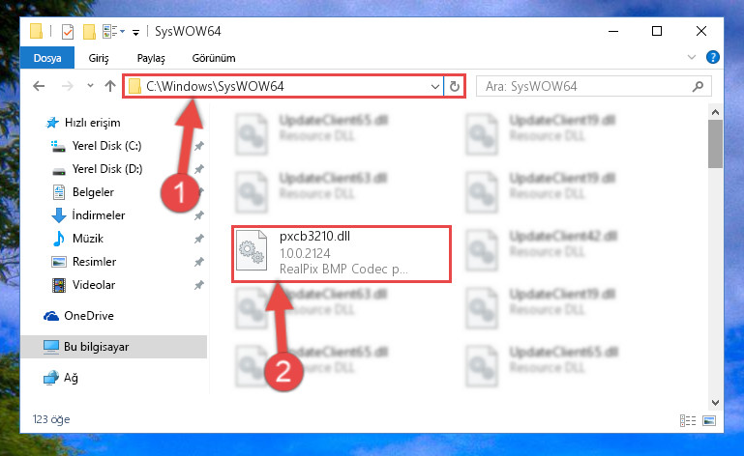Viewport: 744px width, 456px height.
Task: Open the Dosya menu tab
Action: coord(47,58)
